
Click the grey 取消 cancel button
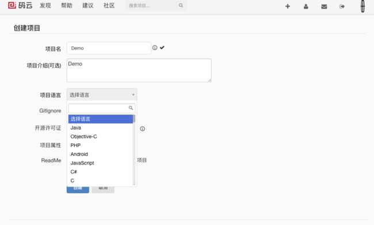click(103, 189)
